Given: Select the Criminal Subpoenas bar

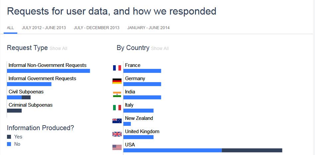Looking at the screenshot, I should 14,111.
